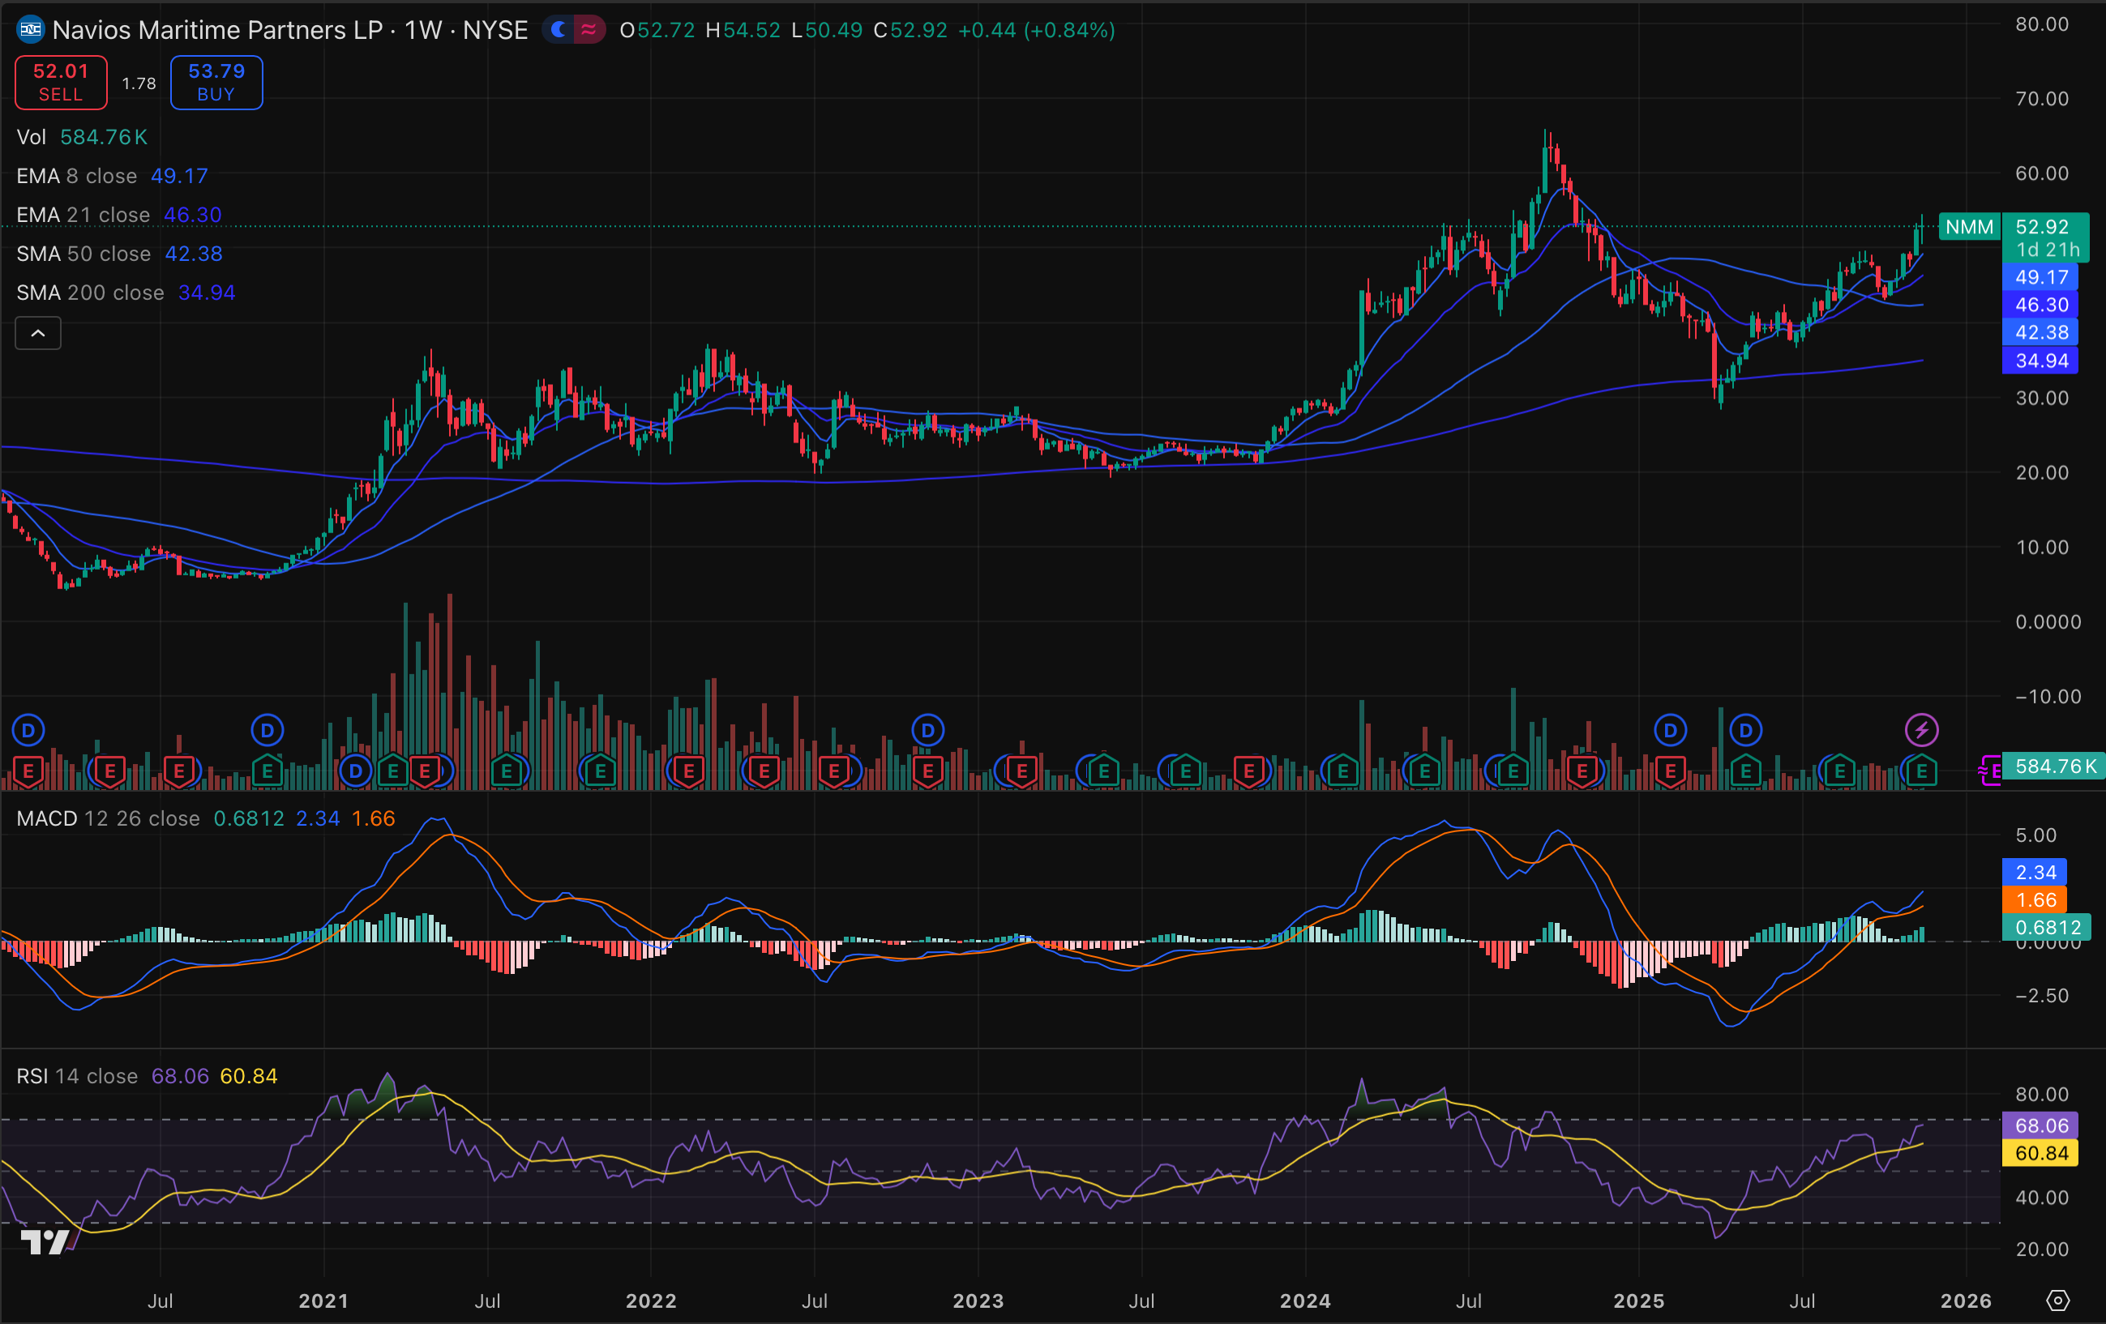Click the blue 49.17 EMA price axis label
The height and width of the screenshot is (1324, 2106).
click(x=2040, y=277)
